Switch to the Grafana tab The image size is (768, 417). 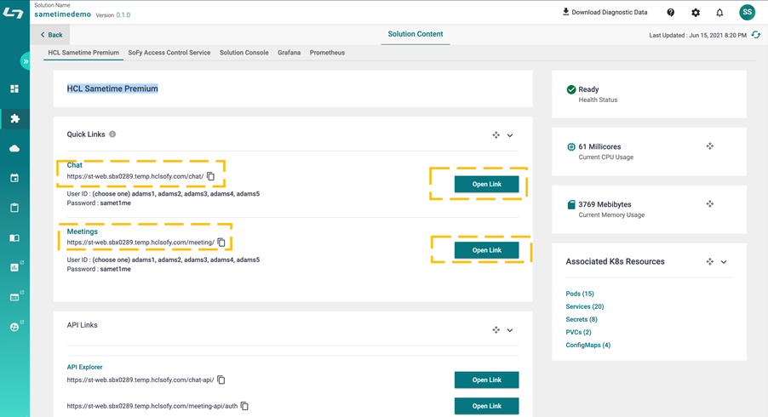tap(289, 53)
